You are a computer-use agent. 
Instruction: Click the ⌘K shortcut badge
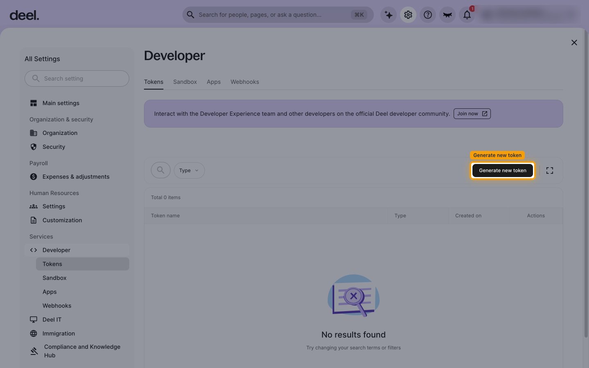click(x=359, y=15)
